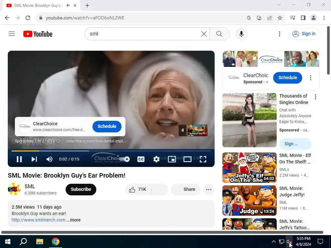
Task: Clear the search box with the X
Action: [204, 34]
